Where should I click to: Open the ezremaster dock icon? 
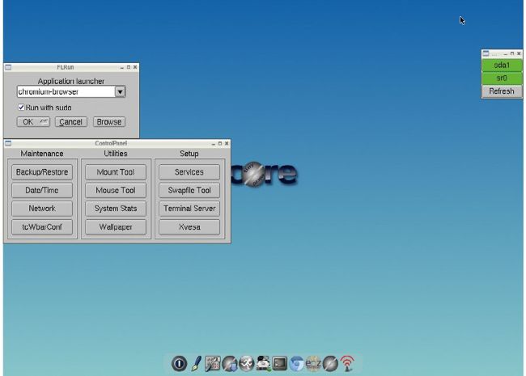coord(314,364)
